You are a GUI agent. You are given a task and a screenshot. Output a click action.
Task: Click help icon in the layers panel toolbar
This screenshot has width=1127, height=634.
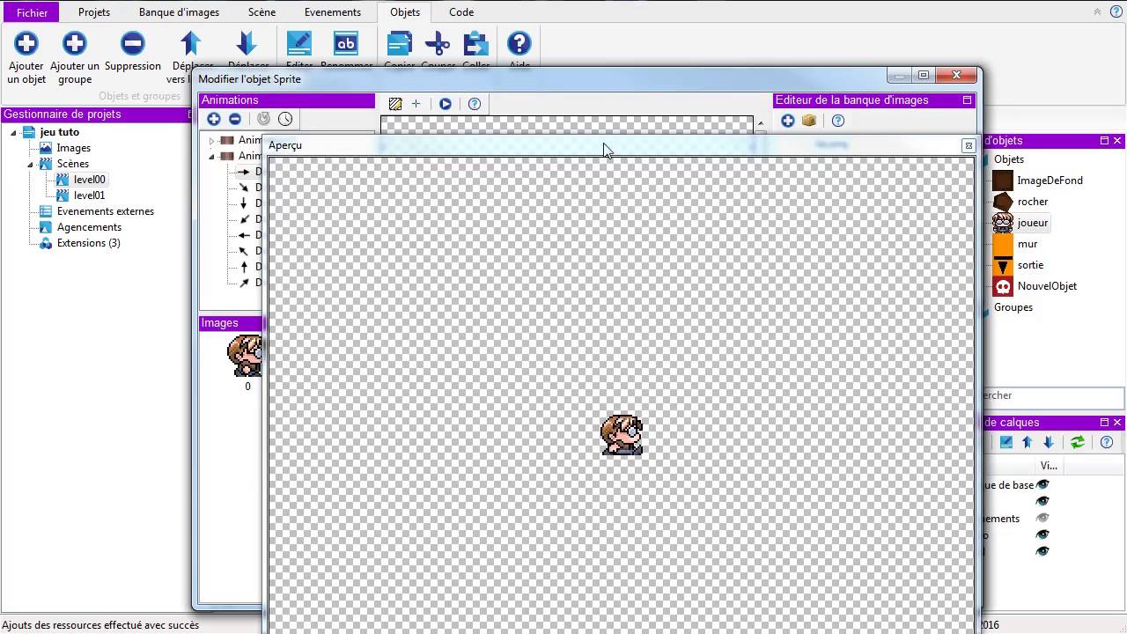[x=1107, y=442]
